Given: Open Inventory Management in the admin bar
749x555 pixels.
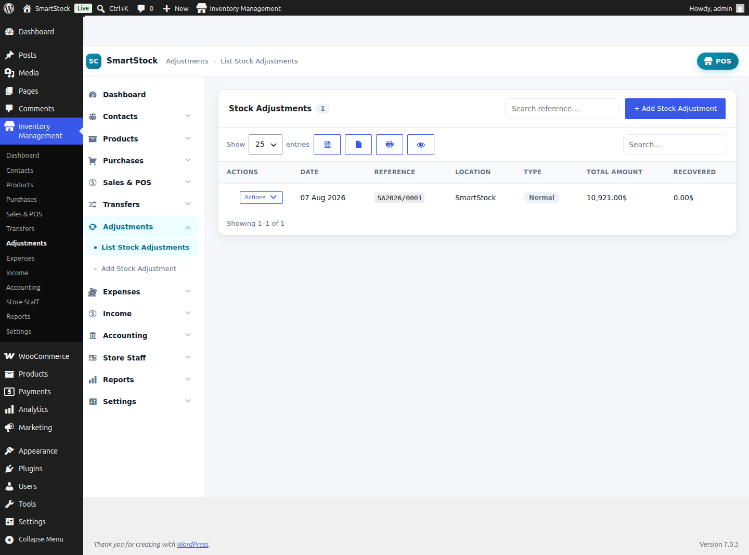Looking at the screenshot, I should click(x=239, y=8).
